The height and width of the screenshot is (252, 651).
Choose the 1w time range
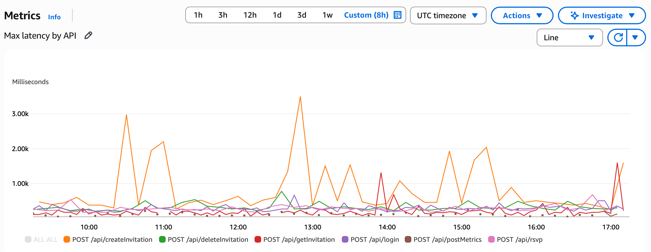coord(327,15)
